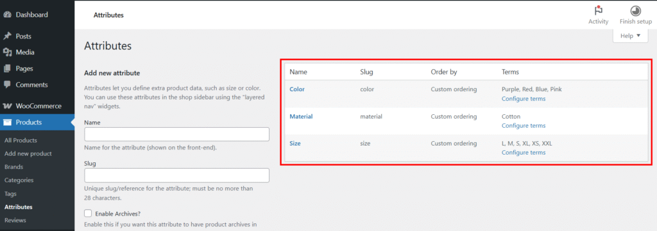
Task: Focus the attribute Name input field
Action: [176, 134]
